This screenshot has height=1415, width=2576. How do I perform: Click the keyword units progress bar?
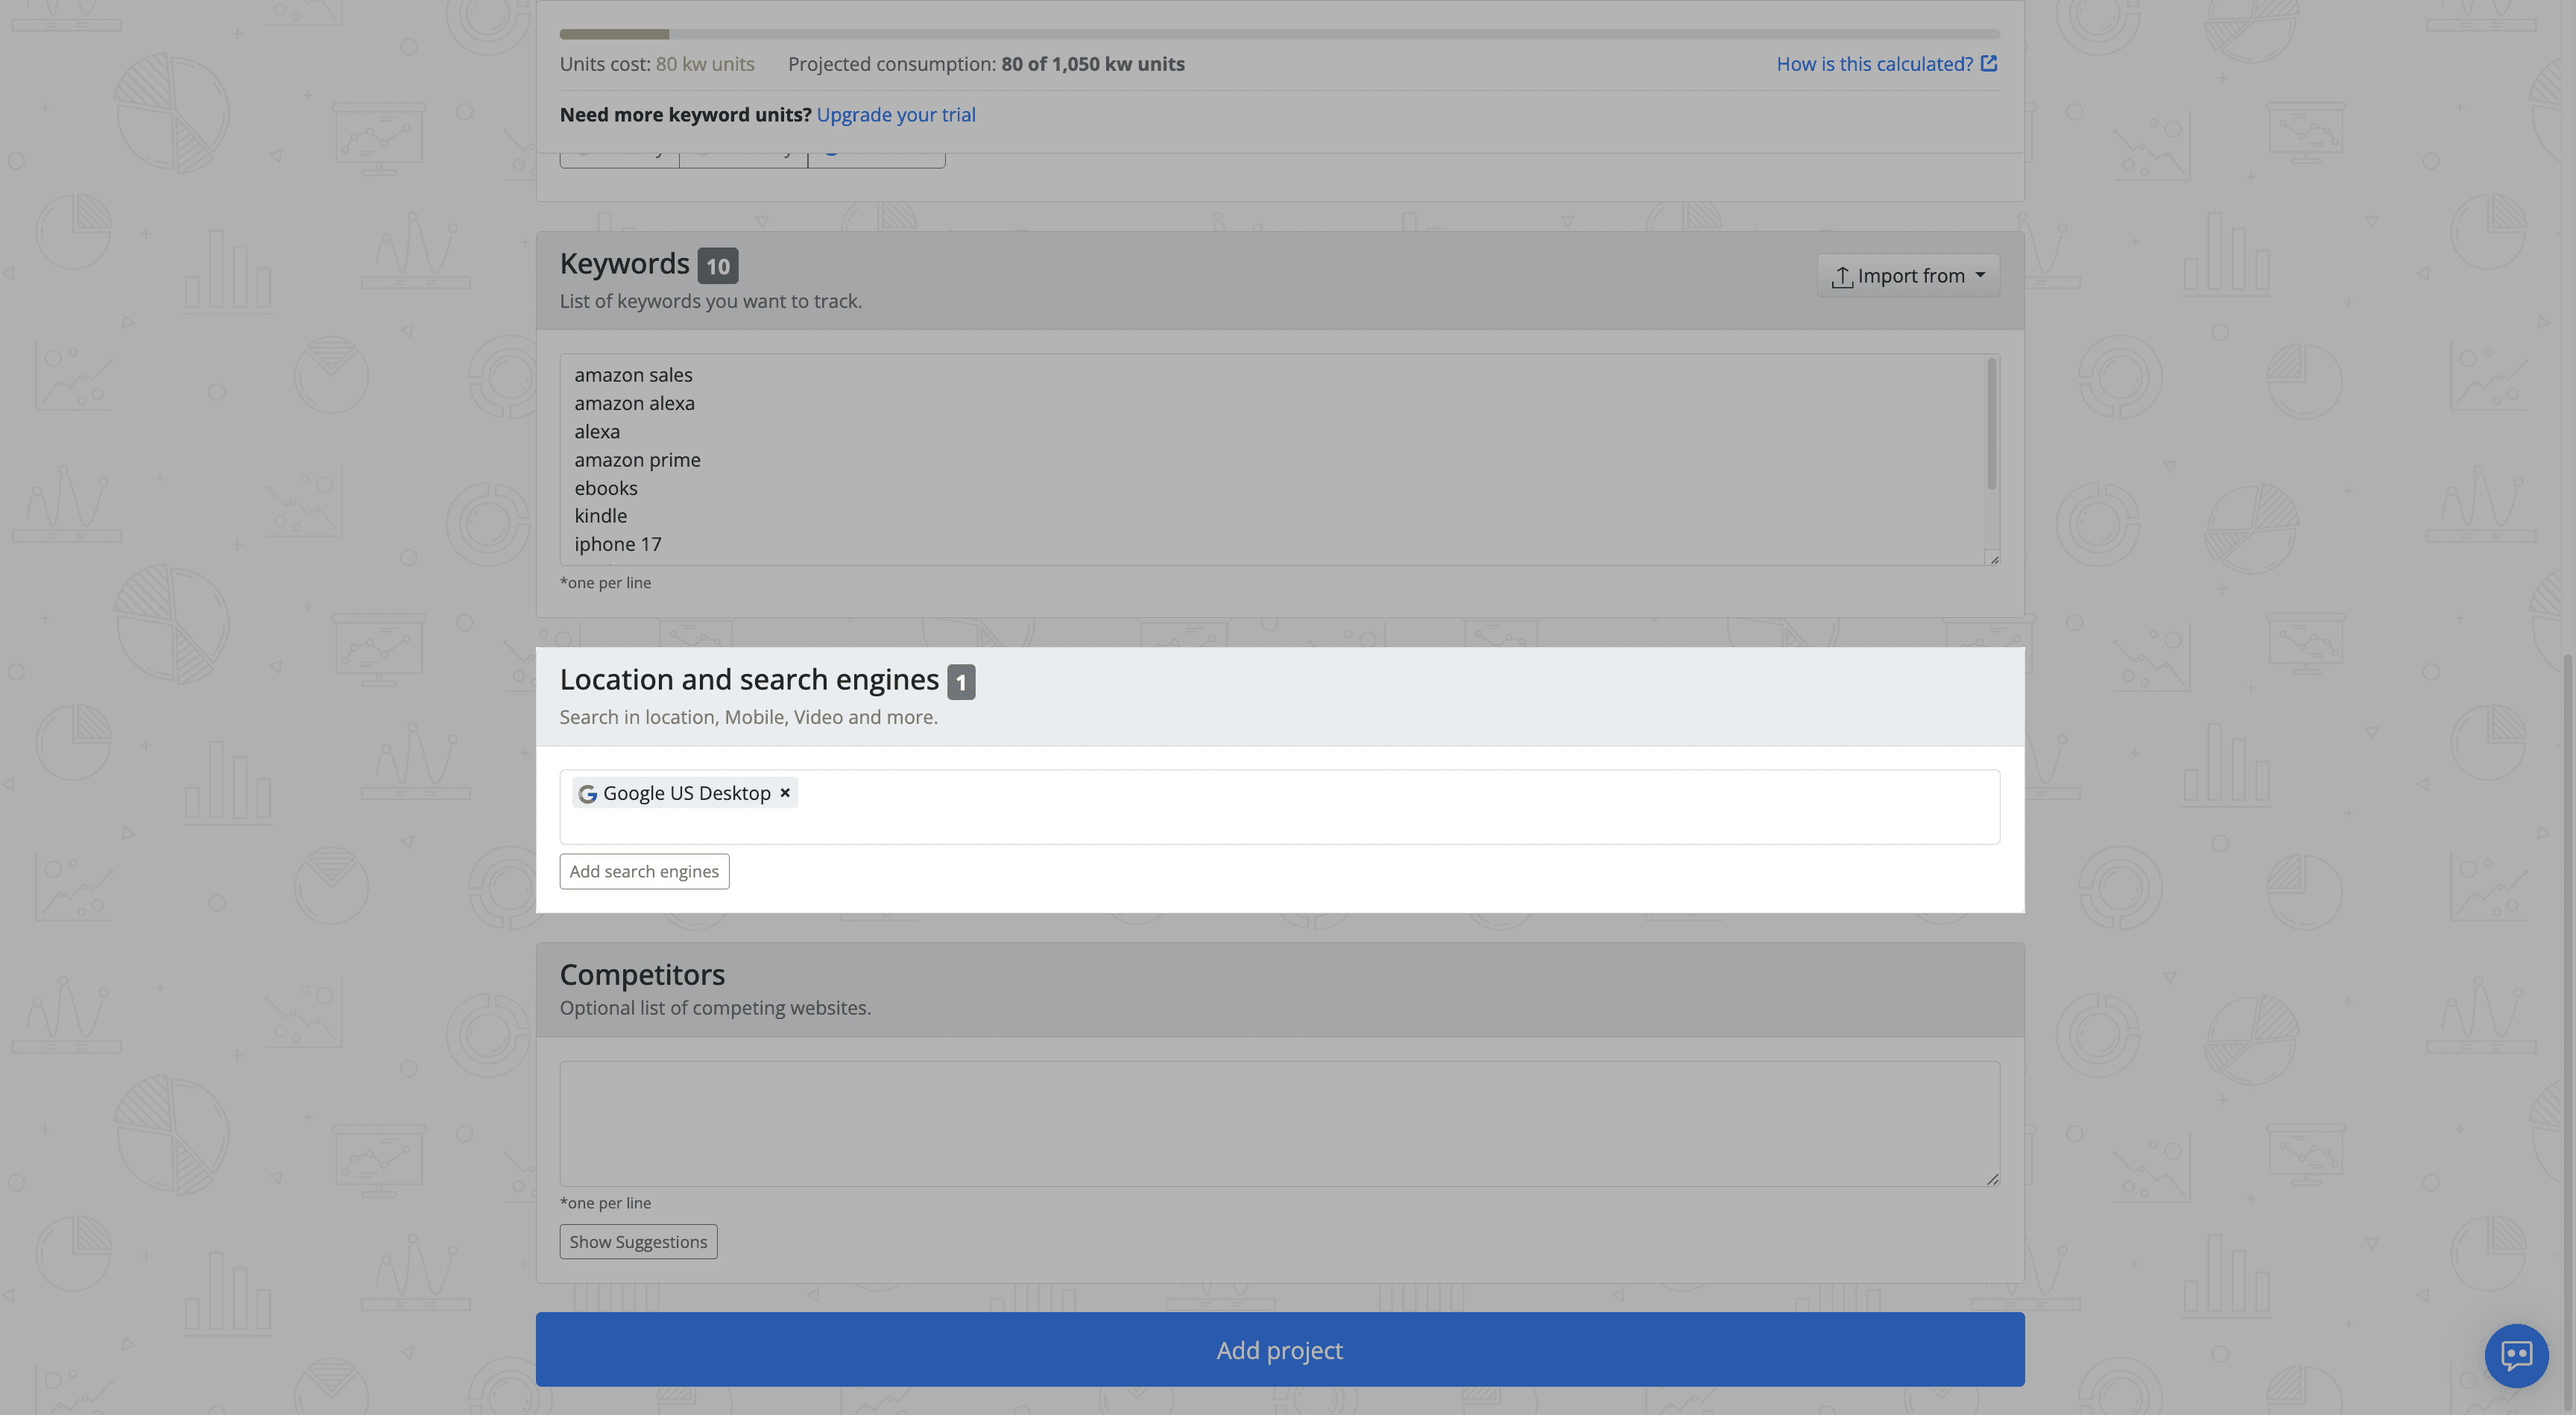(x=1279, y=34)
